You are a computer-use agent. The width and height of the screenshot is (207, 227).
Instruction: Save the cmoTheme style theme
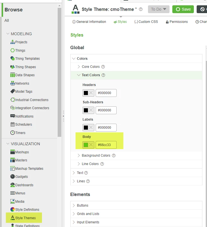[x=183, y=9]
